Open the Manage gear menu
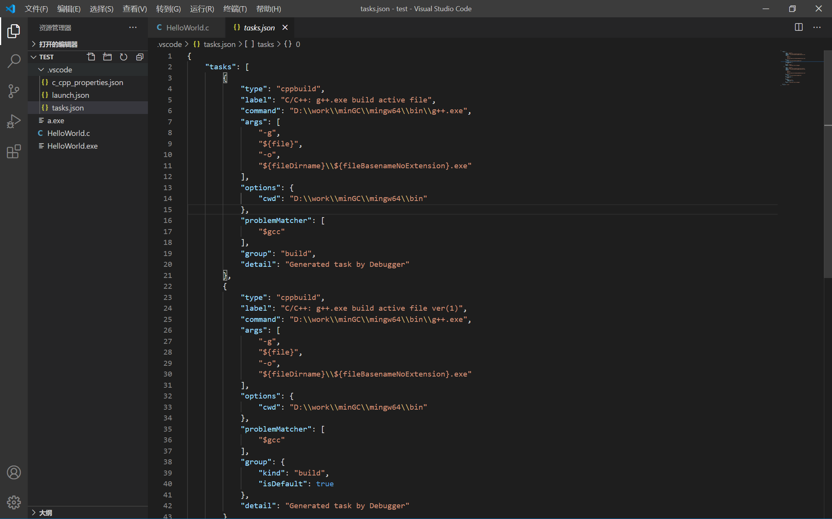Screen dimensions: 832x519 14,502
